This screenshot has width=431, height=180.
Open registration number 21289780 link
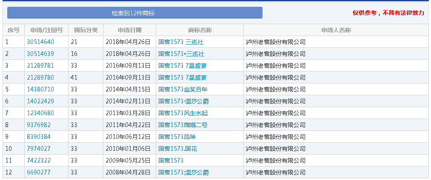(x=40, y=78)
